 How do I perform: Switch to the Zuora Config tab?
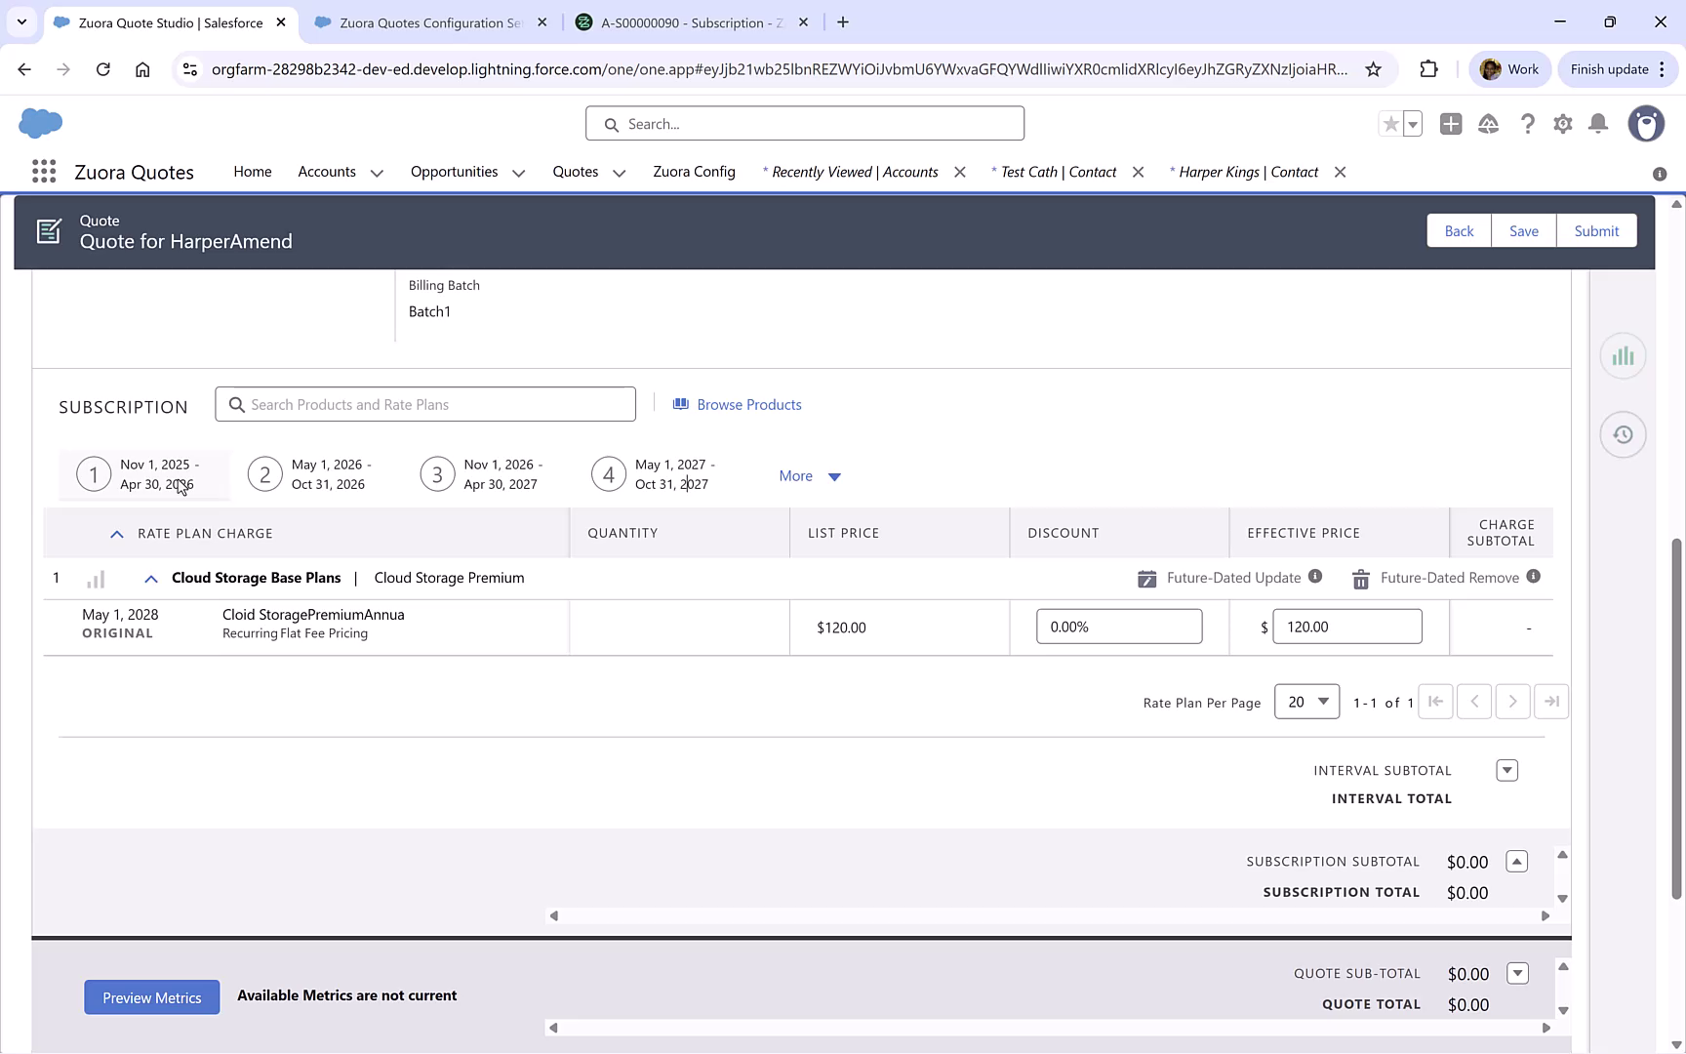point(694,171)
